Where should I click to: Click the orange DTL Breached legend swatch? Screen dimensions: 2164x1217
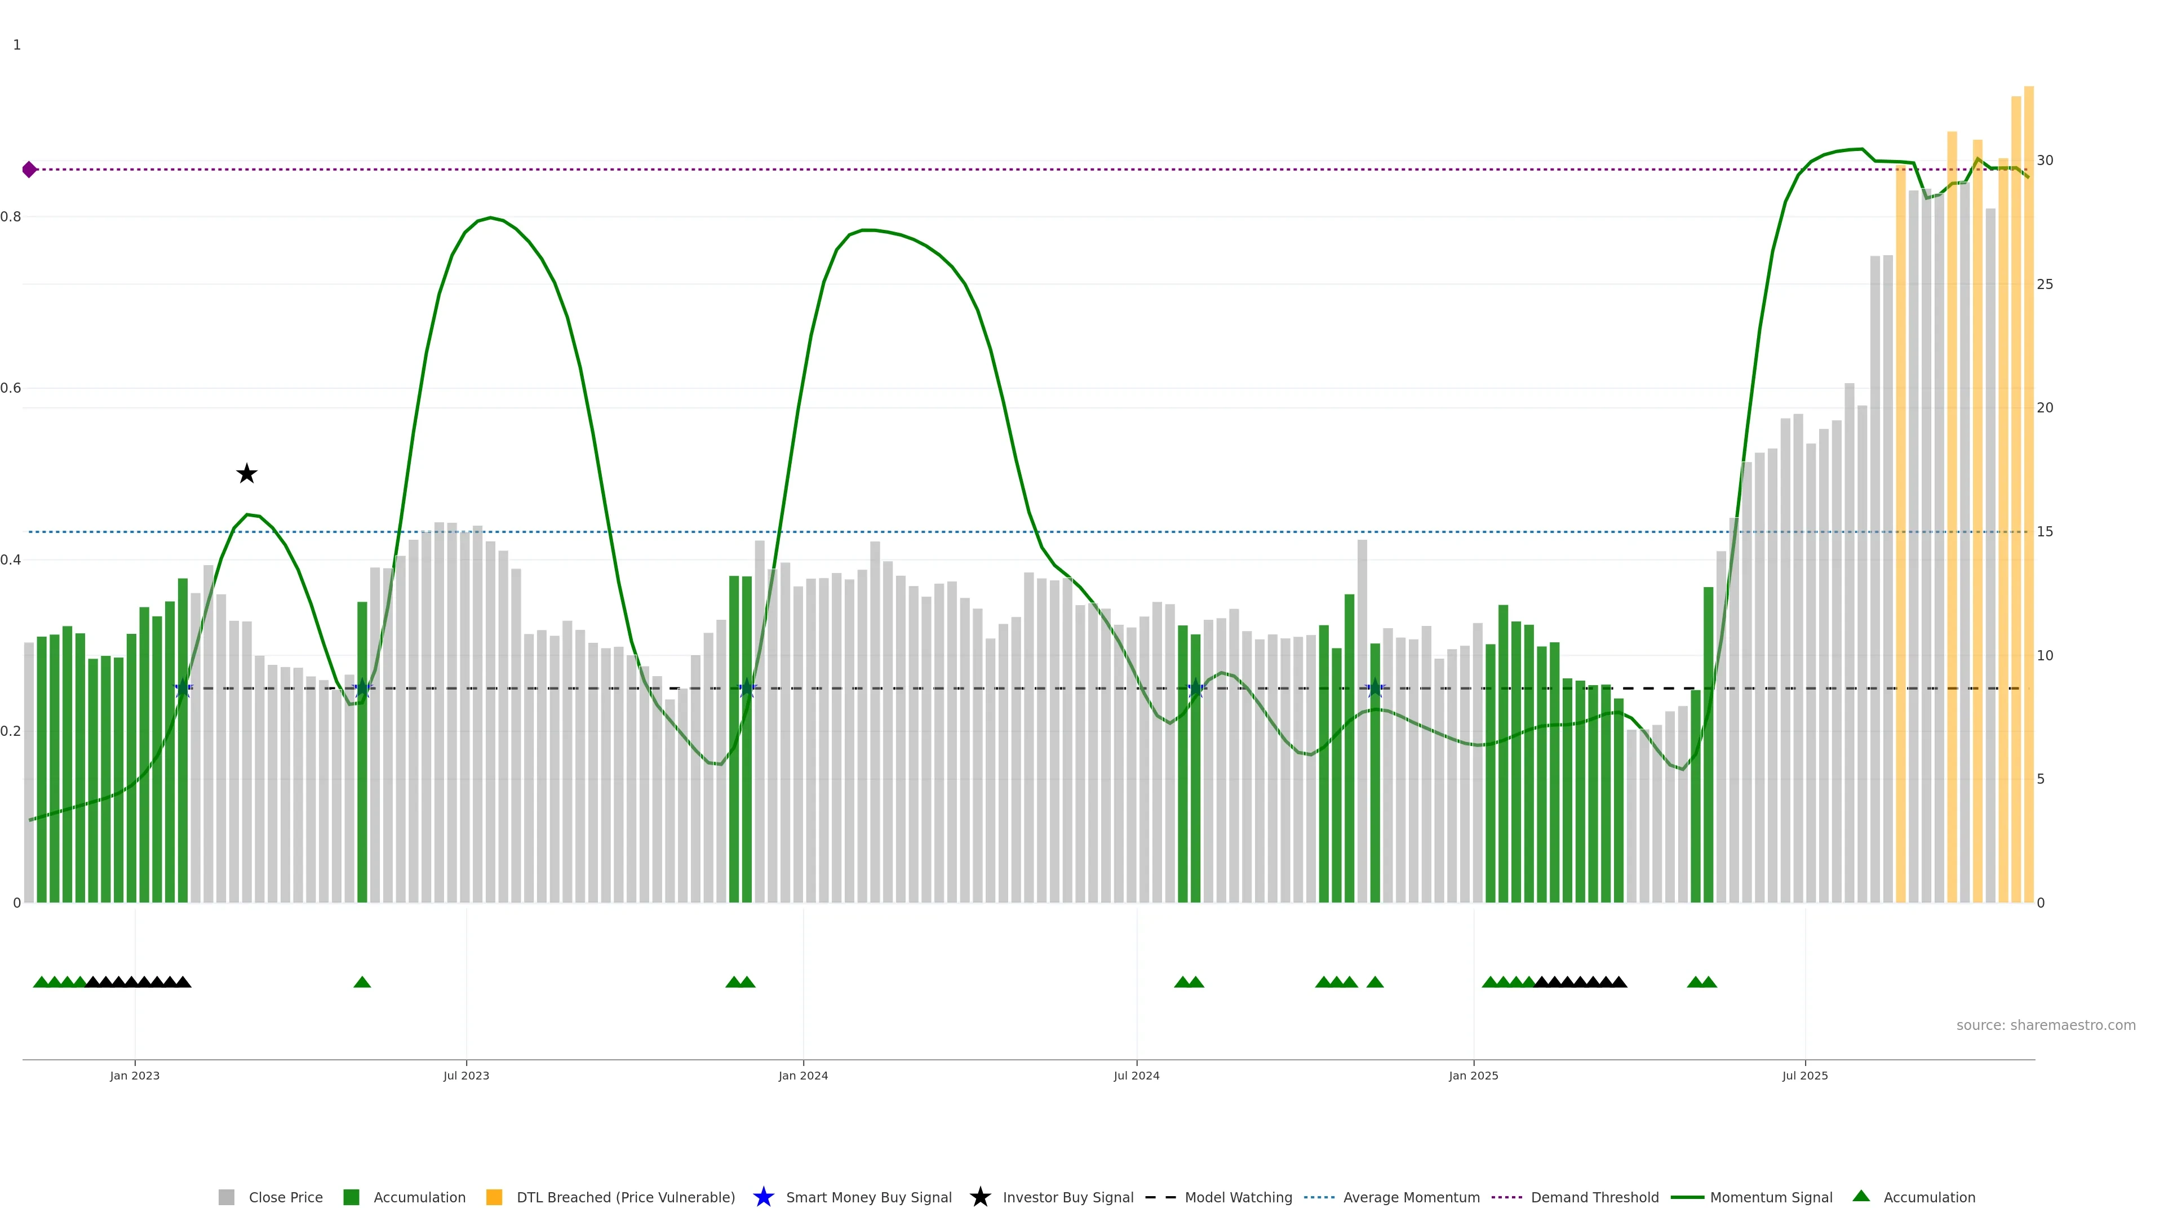[494, 1197]
